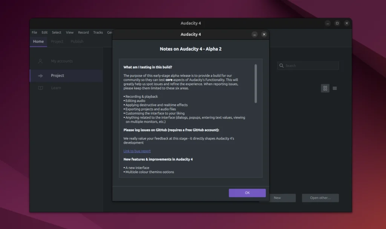The height and width of the screenshot is (229, 386).
Task: Open the Tracks menu
Action: (98, 32)
